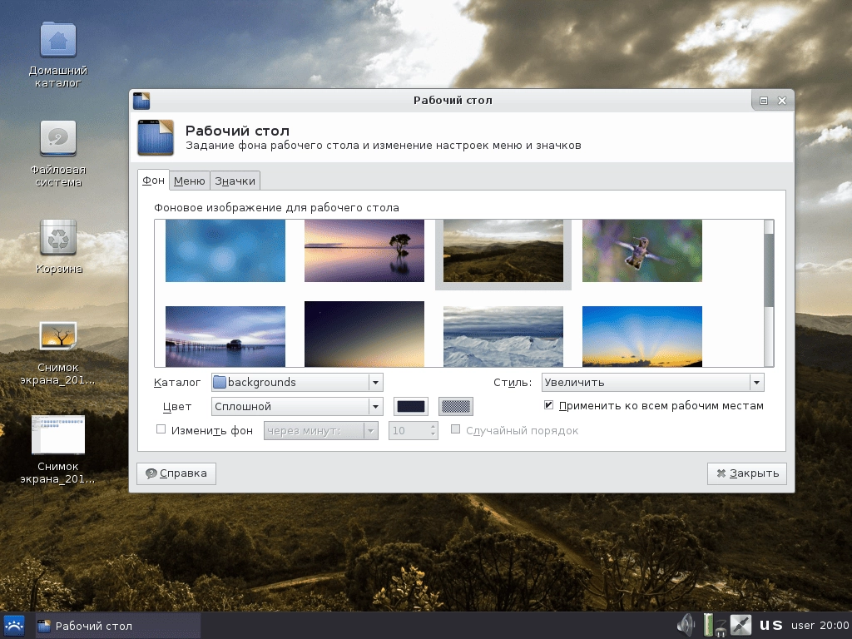Click the applications menu icon in taskbar

tap(14, 626)
